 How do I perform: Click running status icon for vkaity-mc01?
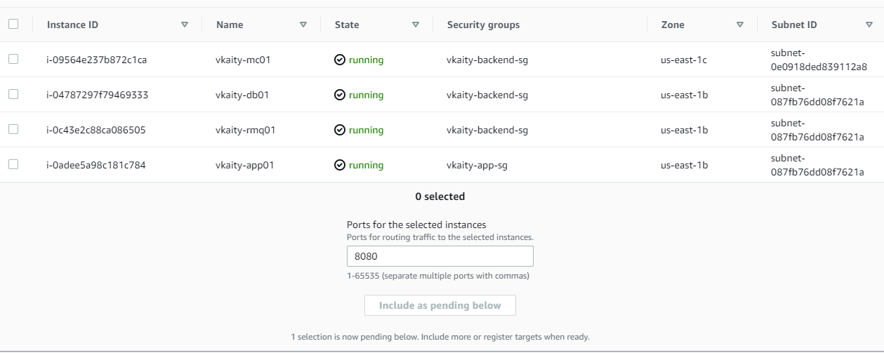(x=340, y=60)
